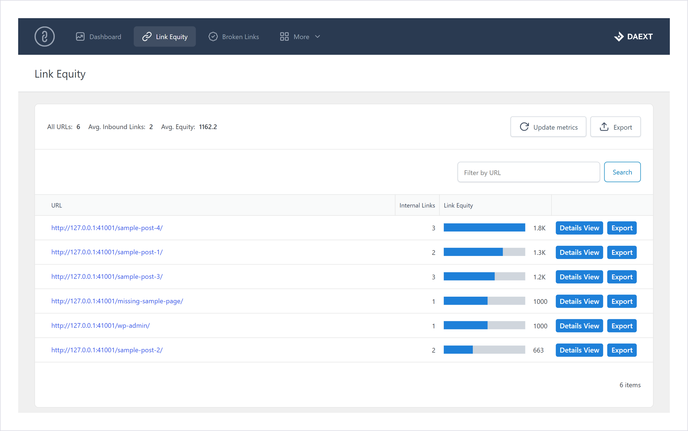Image resolution: width=688 pixels, height=431 pixels.
Task: Open the More menu label
Action: pyautogui.click(x=301, y=37)
